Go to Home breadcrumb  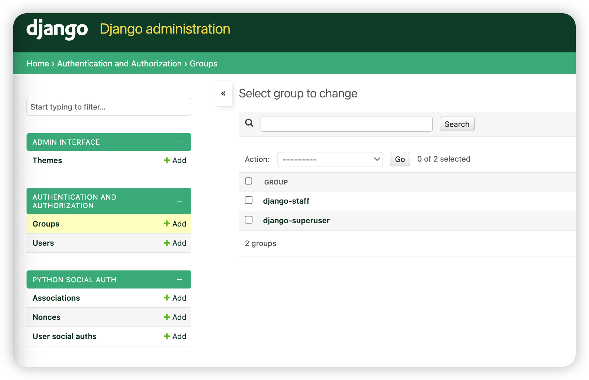[x=38, y=63]
